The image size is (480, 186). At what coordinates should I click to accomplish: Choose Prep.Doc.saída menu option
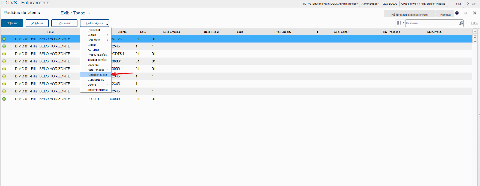click(x=97, y=55)
